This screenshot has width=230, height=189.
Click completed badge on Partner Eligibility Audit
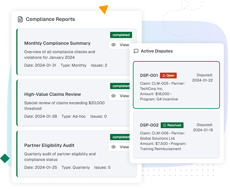(120, 137)
